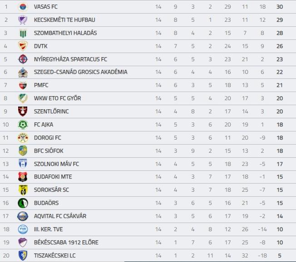The height and width of the screenshot is (262, 296).
Task: Click the Szombathelyi Haladás green-striped crest
Action: tap(23, 33)
